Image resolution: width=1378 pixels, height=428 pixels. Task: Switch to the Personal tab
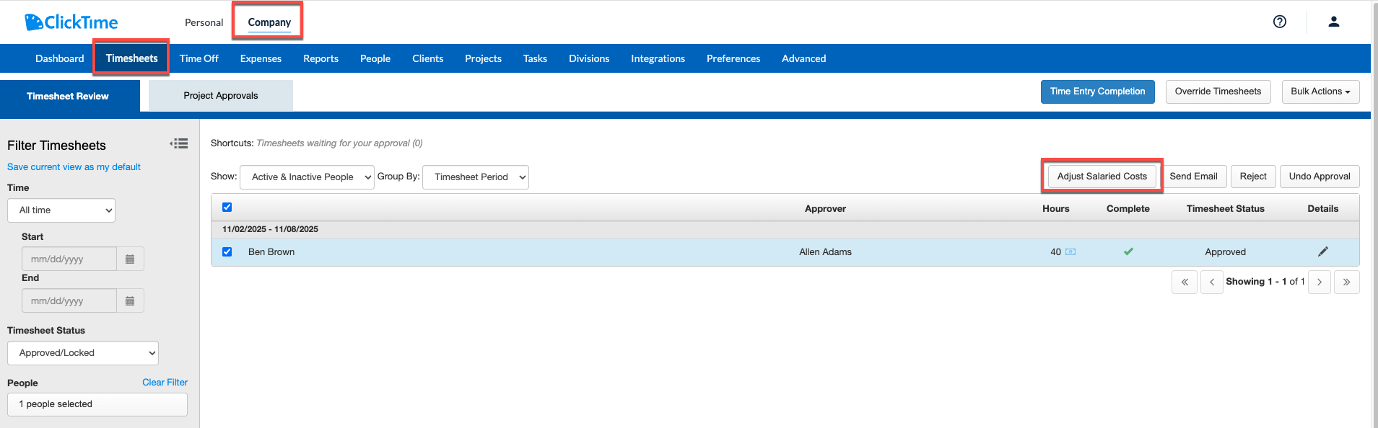[204, 22]
